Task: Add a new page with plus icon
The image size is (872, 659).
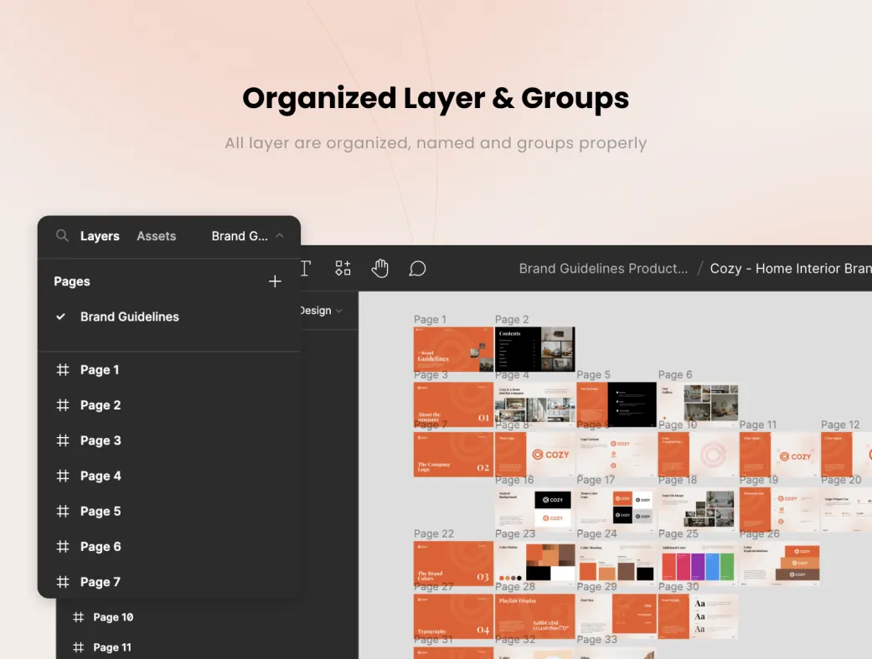Action: click(x=275, y=281)
